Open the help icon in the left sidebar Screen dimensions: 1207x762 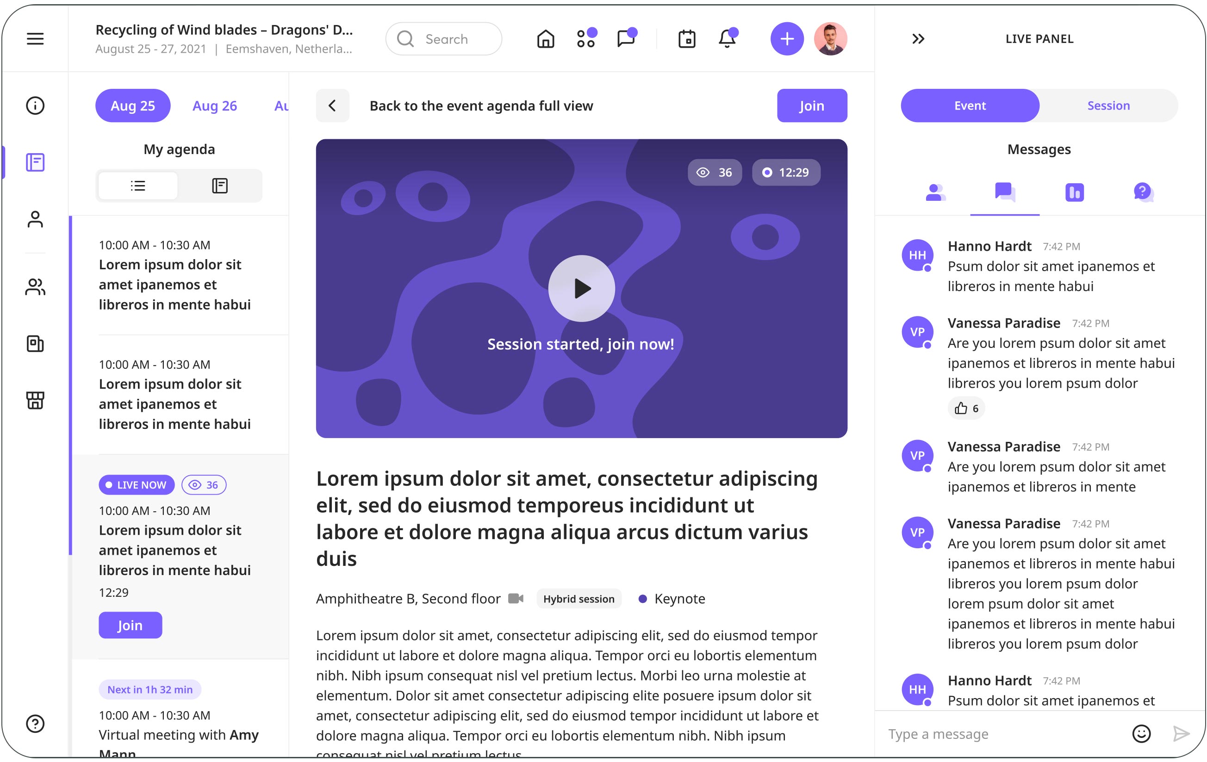click(x=35, y=724)
